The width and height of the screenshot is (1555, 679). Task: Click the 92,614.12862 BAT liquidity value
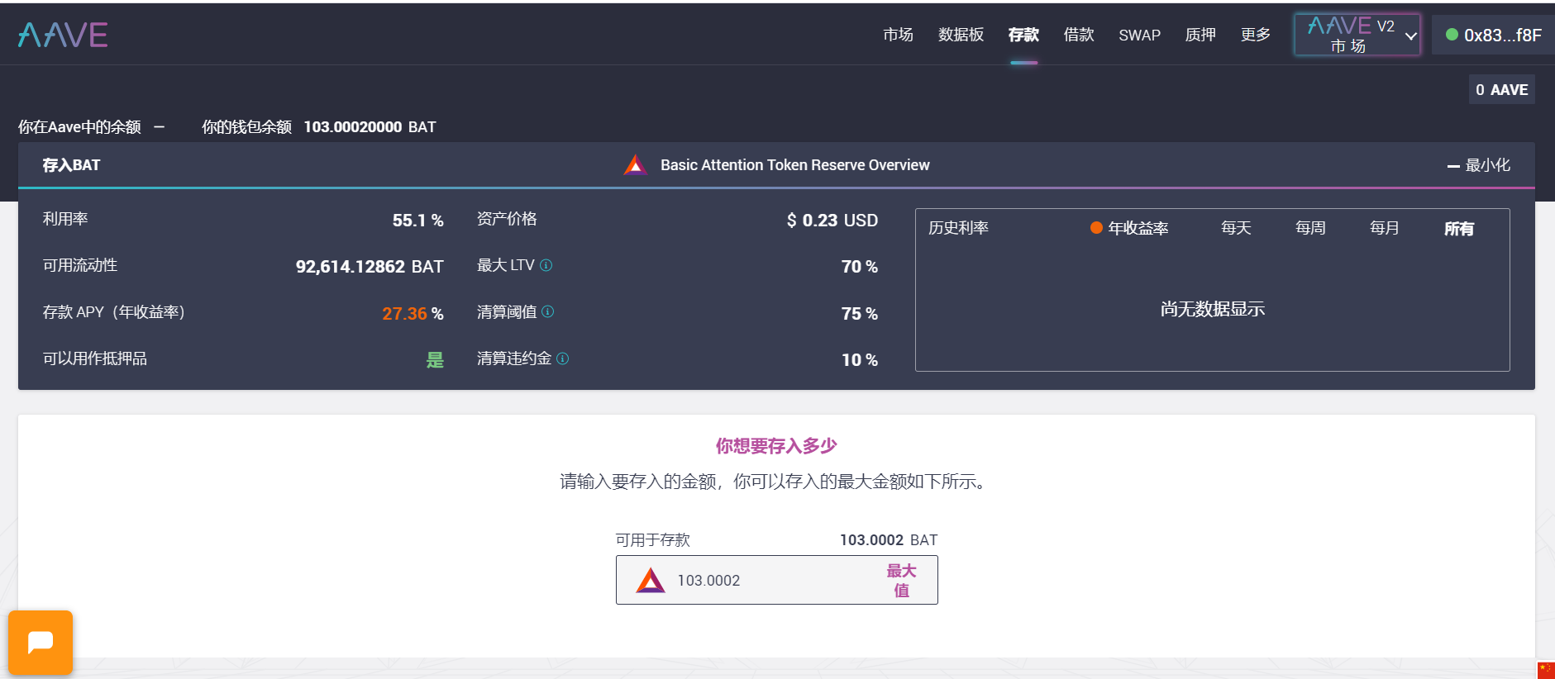pyautogui.click(x=370, y=267)
